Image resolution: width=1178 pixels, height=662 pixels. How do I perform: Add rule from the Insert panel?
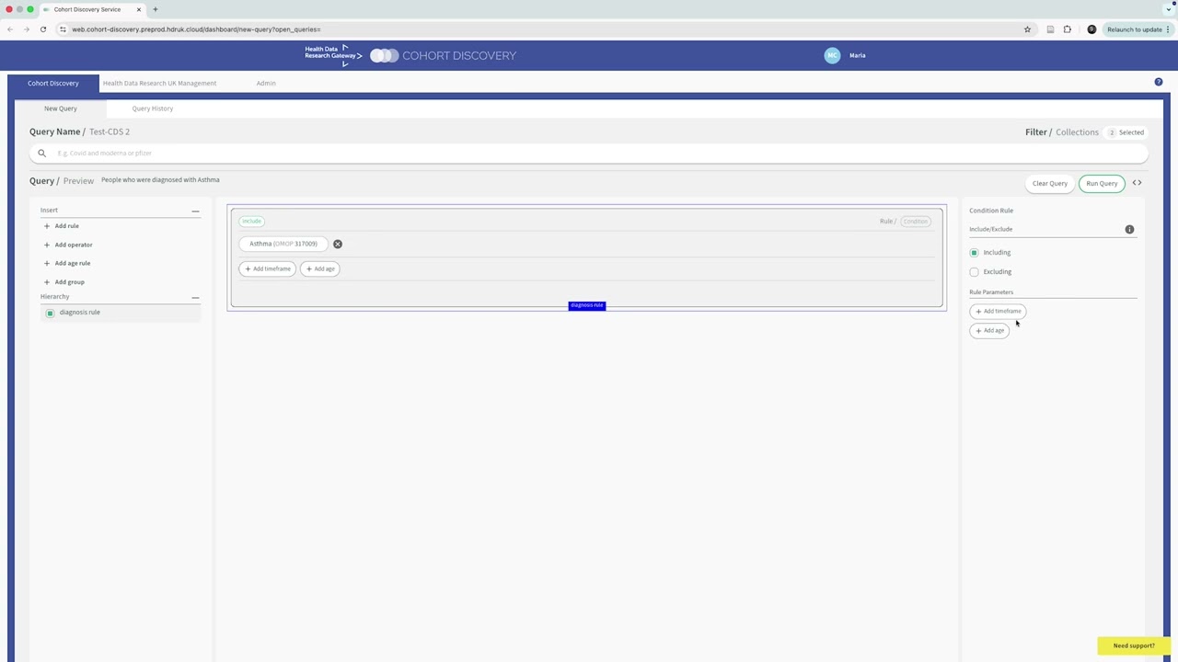pos(62,225)
